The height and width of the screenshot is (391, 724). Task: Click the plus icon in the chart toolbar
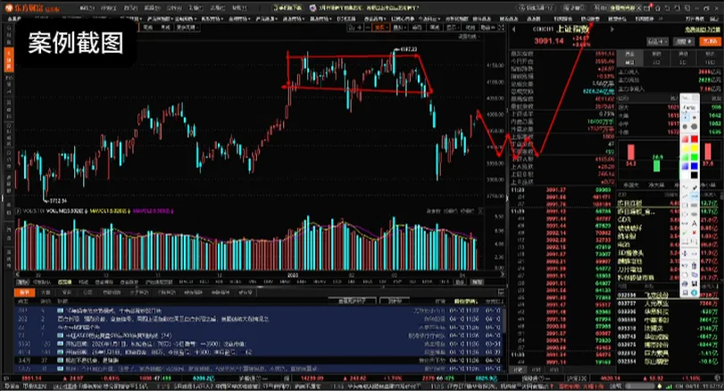(359, 28)
